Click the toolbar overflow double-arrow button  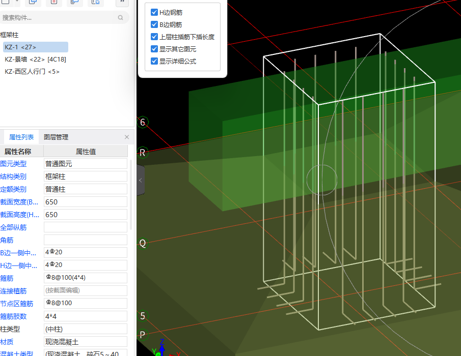[122, 2]
